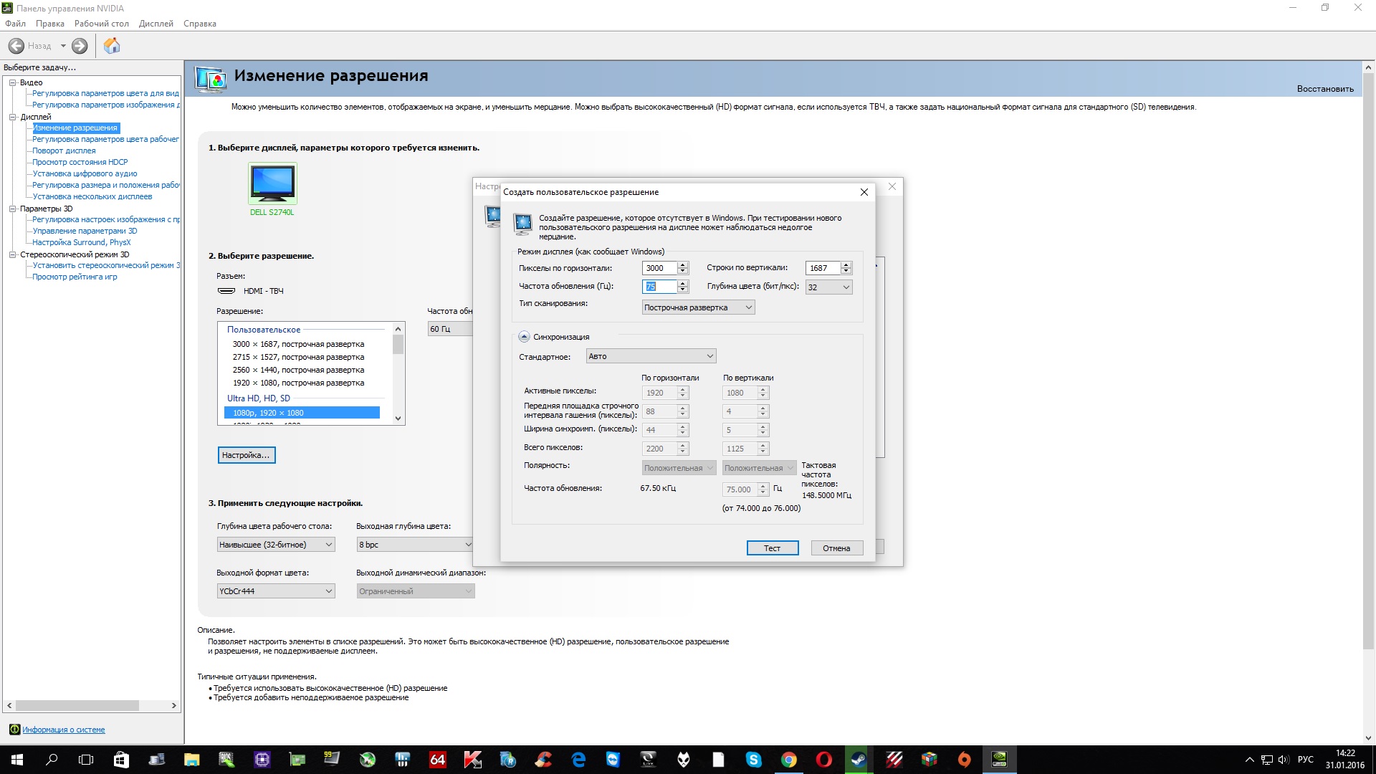This screenshot has width=1376, height=774.
Task: Click the Home icon in toolbar
Action: [x=112, y=46]
